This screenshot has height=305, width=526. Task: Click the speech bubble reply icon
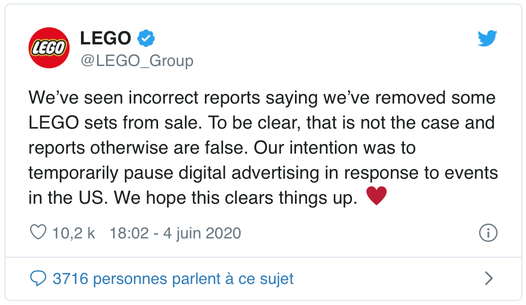tap(38, 278)
